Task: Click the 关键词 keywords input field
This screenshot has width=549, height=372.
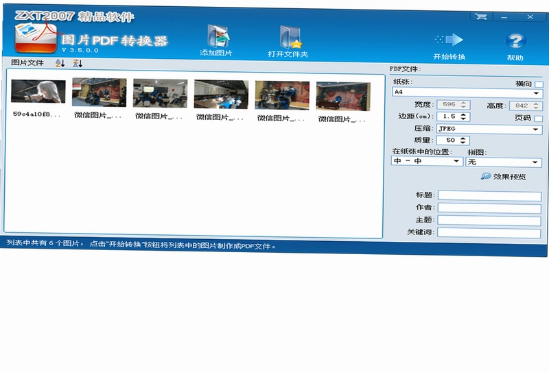Action: 489,233
